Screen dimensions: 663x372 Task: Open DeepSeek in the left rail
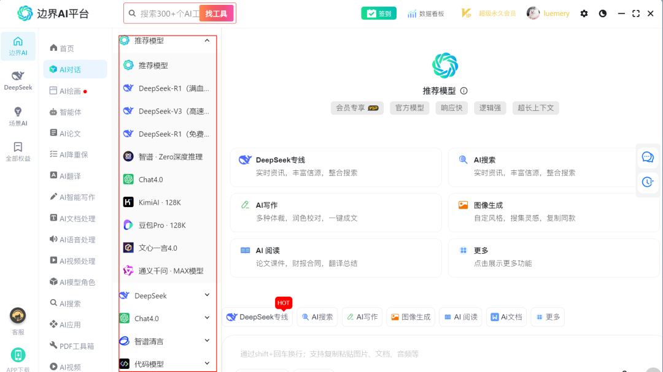pos(18,81)
